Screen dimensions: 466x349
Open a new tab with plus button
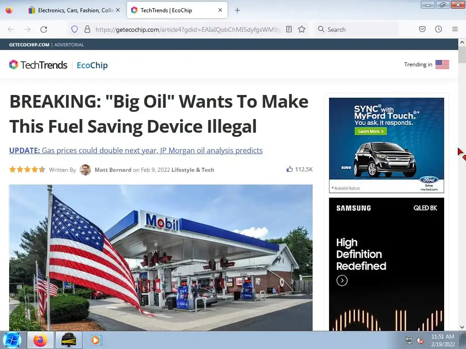237,10
